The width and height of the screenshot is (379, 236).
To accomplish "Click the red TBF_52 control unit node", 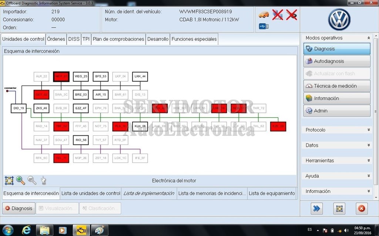I will (61, 126).
